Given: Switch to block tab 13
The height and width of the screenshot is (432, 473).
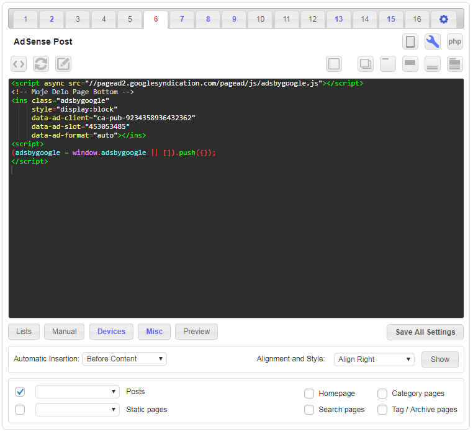Looking at the screenshot, I should tap(338, 19).
